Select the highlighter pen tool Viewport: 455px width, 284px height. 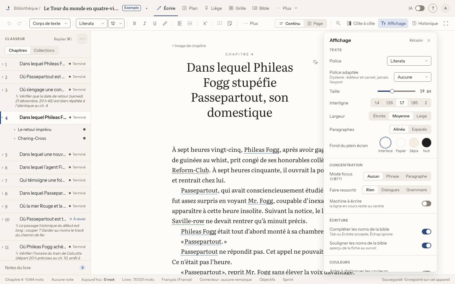pyautogui.click(x=165, y=23)
